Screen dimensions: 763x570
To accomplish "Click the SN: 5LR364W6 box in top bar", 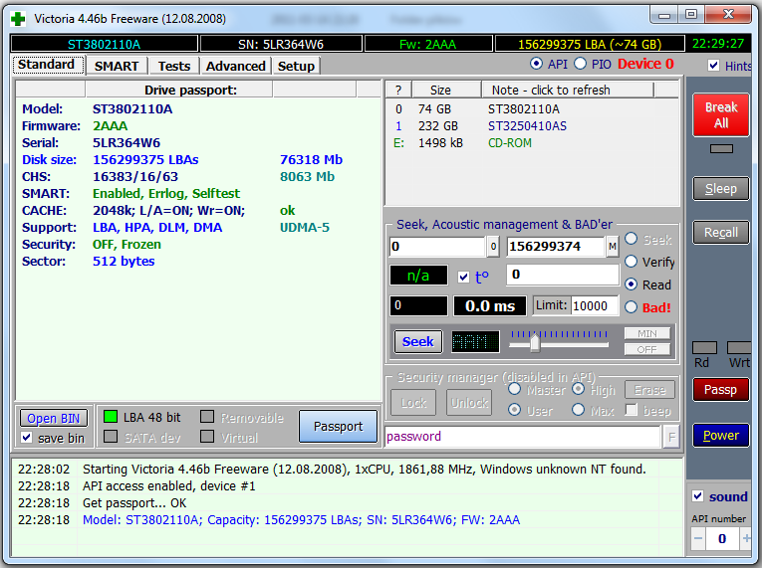I will point(281,44).
